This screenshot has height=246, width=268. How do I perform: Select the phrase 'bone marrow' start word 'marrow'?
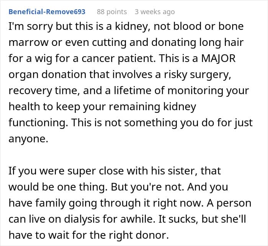pyautogui.click(x=28, y=42)
